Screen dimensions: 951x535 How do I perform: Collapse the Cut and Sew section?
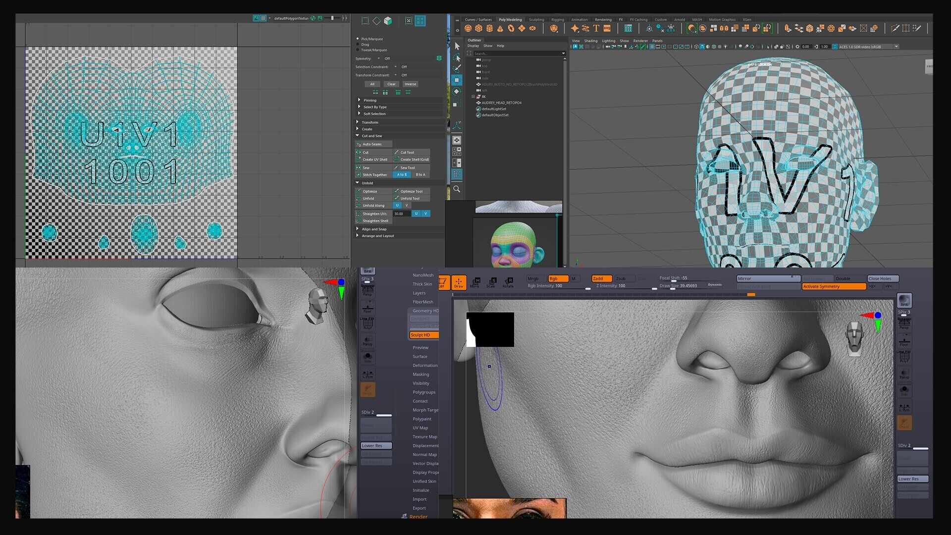(x=357, y=136)
